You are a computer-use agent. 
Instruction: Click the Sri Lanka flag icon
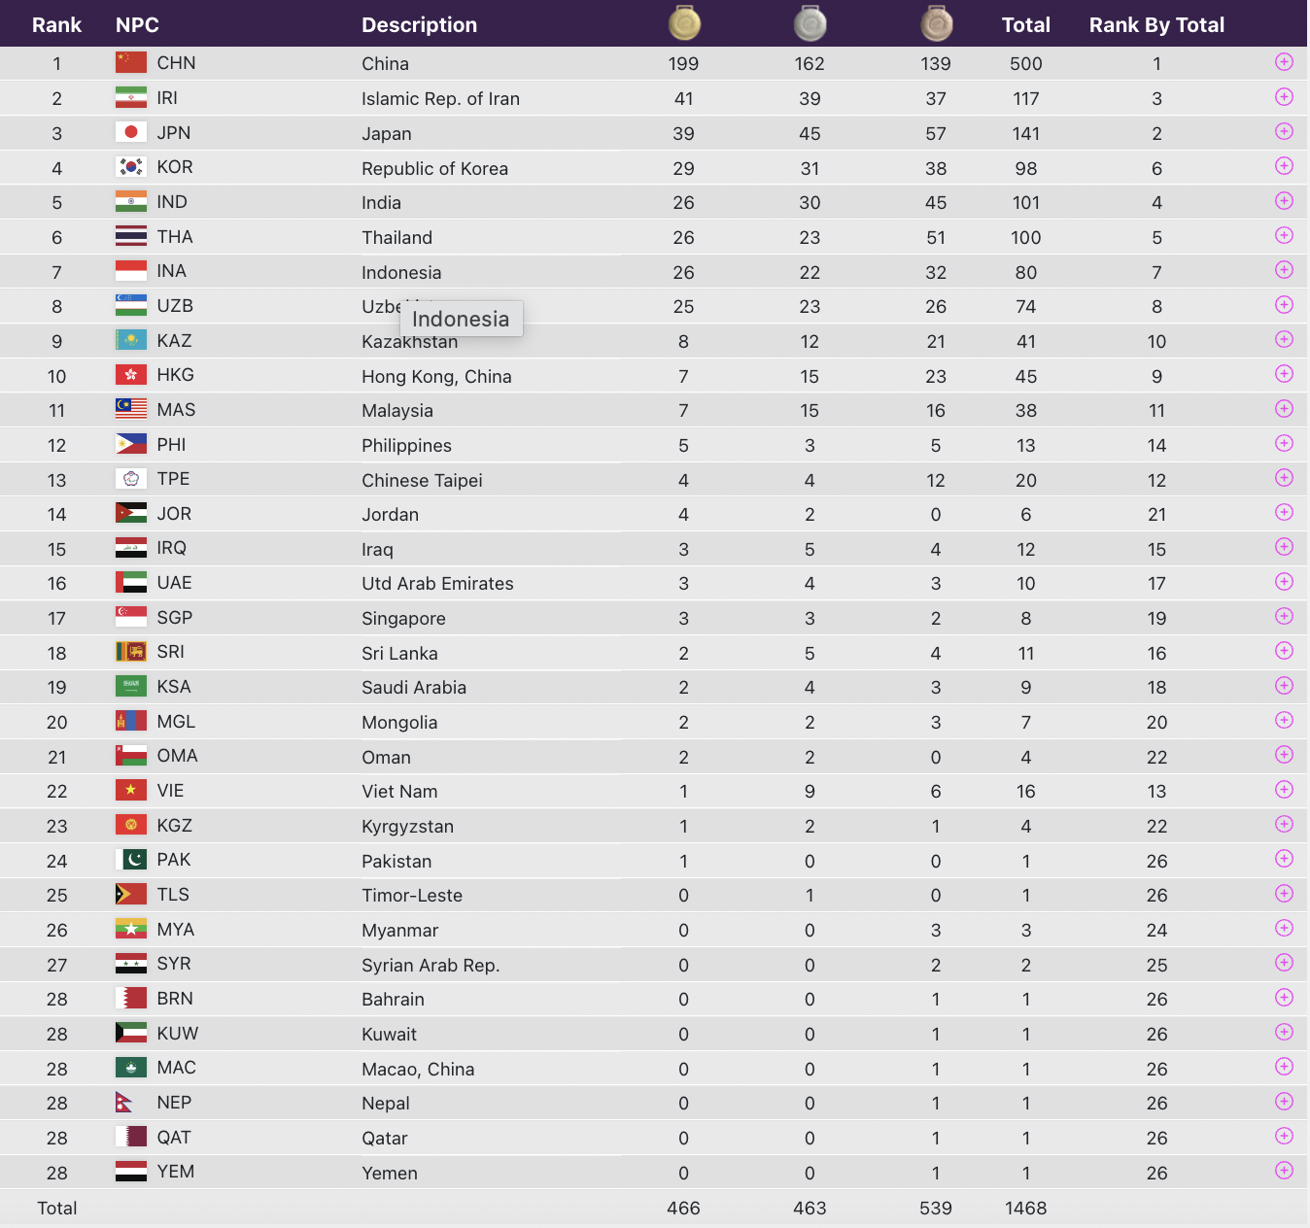[131, 652]
